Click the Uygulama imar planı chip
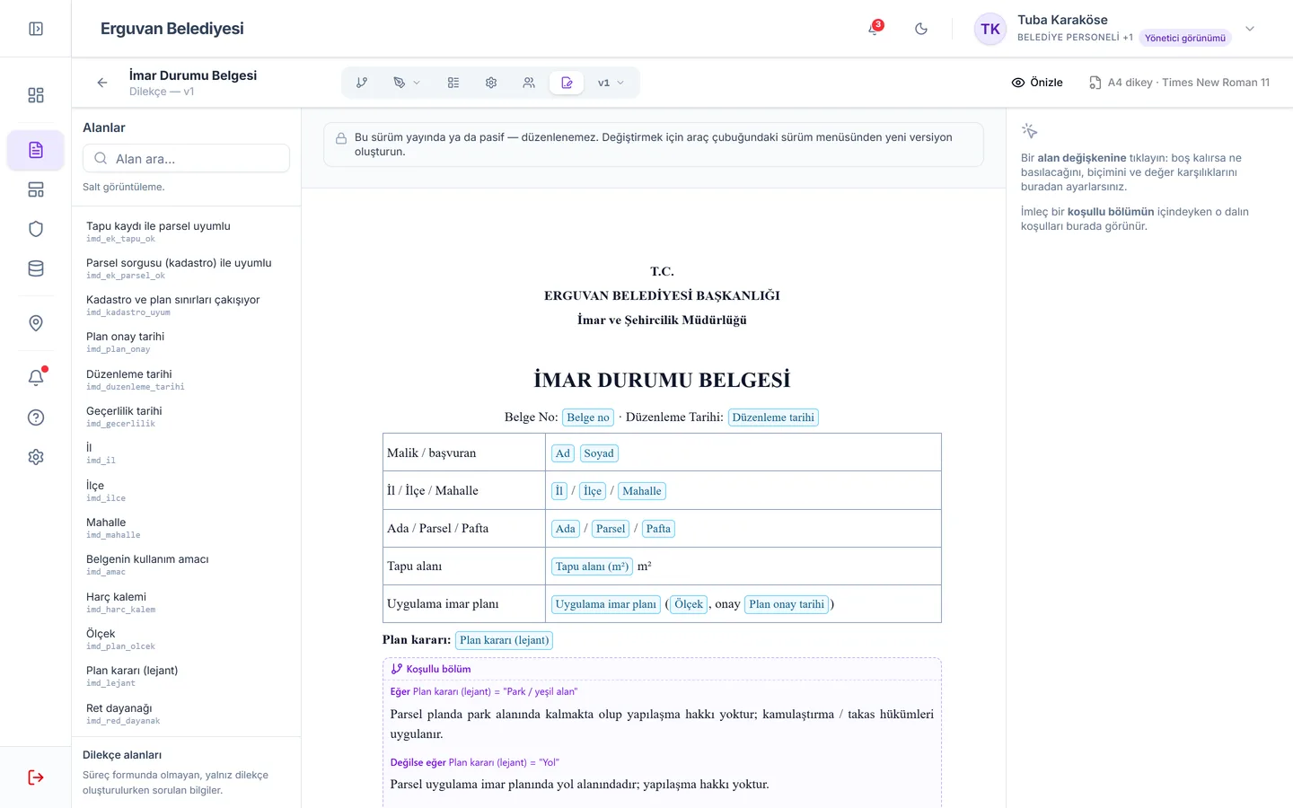 click(606, 604)
